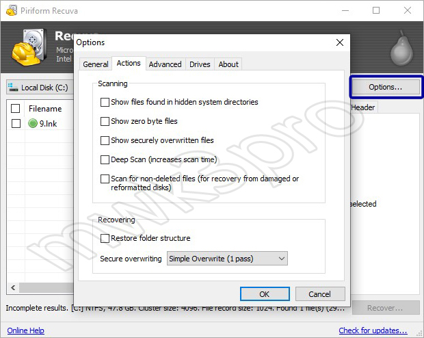Image resolution: width=424 pixels, height=338 pixels.
Task: Click the Piriform pear logo
Action: click(x=401, y=48)
